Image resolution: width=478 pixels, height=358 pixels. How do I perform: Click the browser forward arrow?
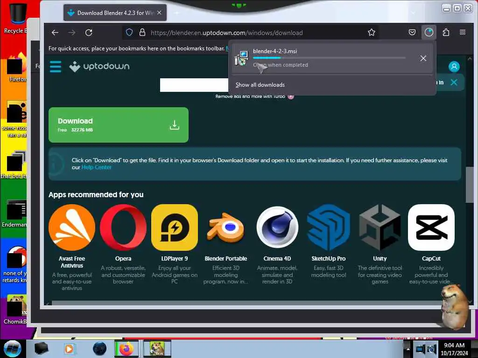71,33
